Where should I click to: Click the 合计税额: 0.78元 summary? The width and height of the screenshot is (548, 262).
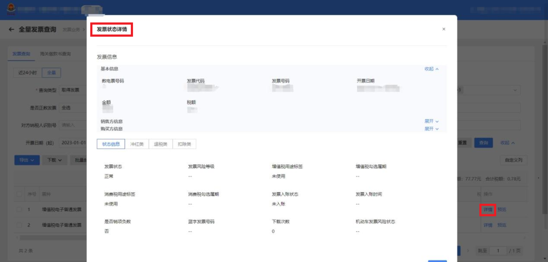503,179
